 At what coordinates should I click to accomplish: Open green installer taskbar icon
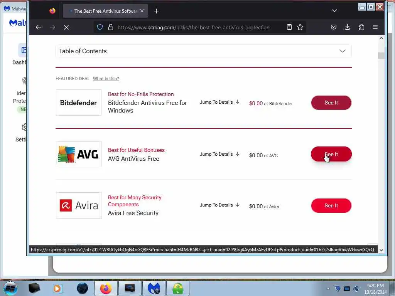(177, 288)
